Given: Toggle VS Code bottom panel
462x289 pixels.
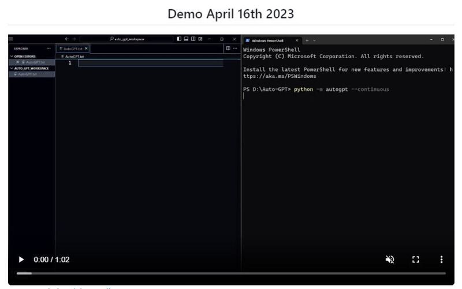Looking at the screenshot, I should click(186, 39).
